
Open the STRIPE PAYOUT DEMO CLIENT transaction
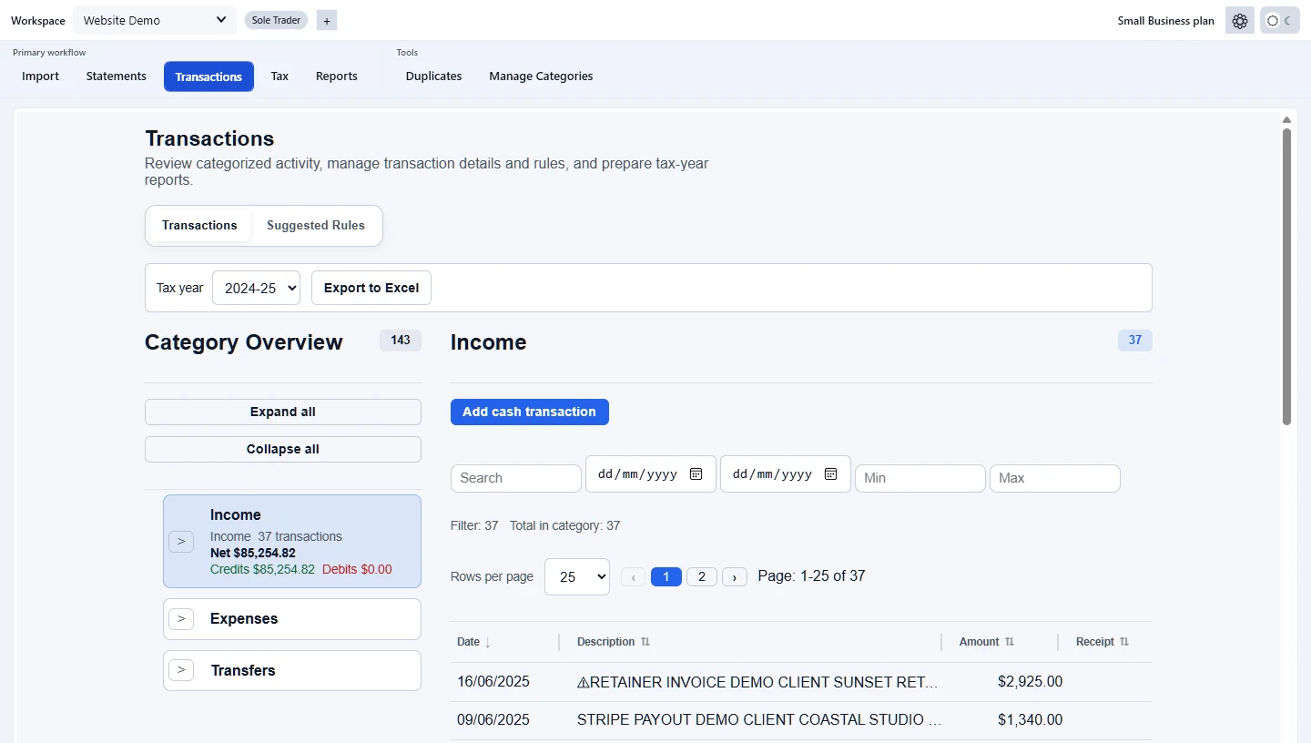[x=759, y=719]
